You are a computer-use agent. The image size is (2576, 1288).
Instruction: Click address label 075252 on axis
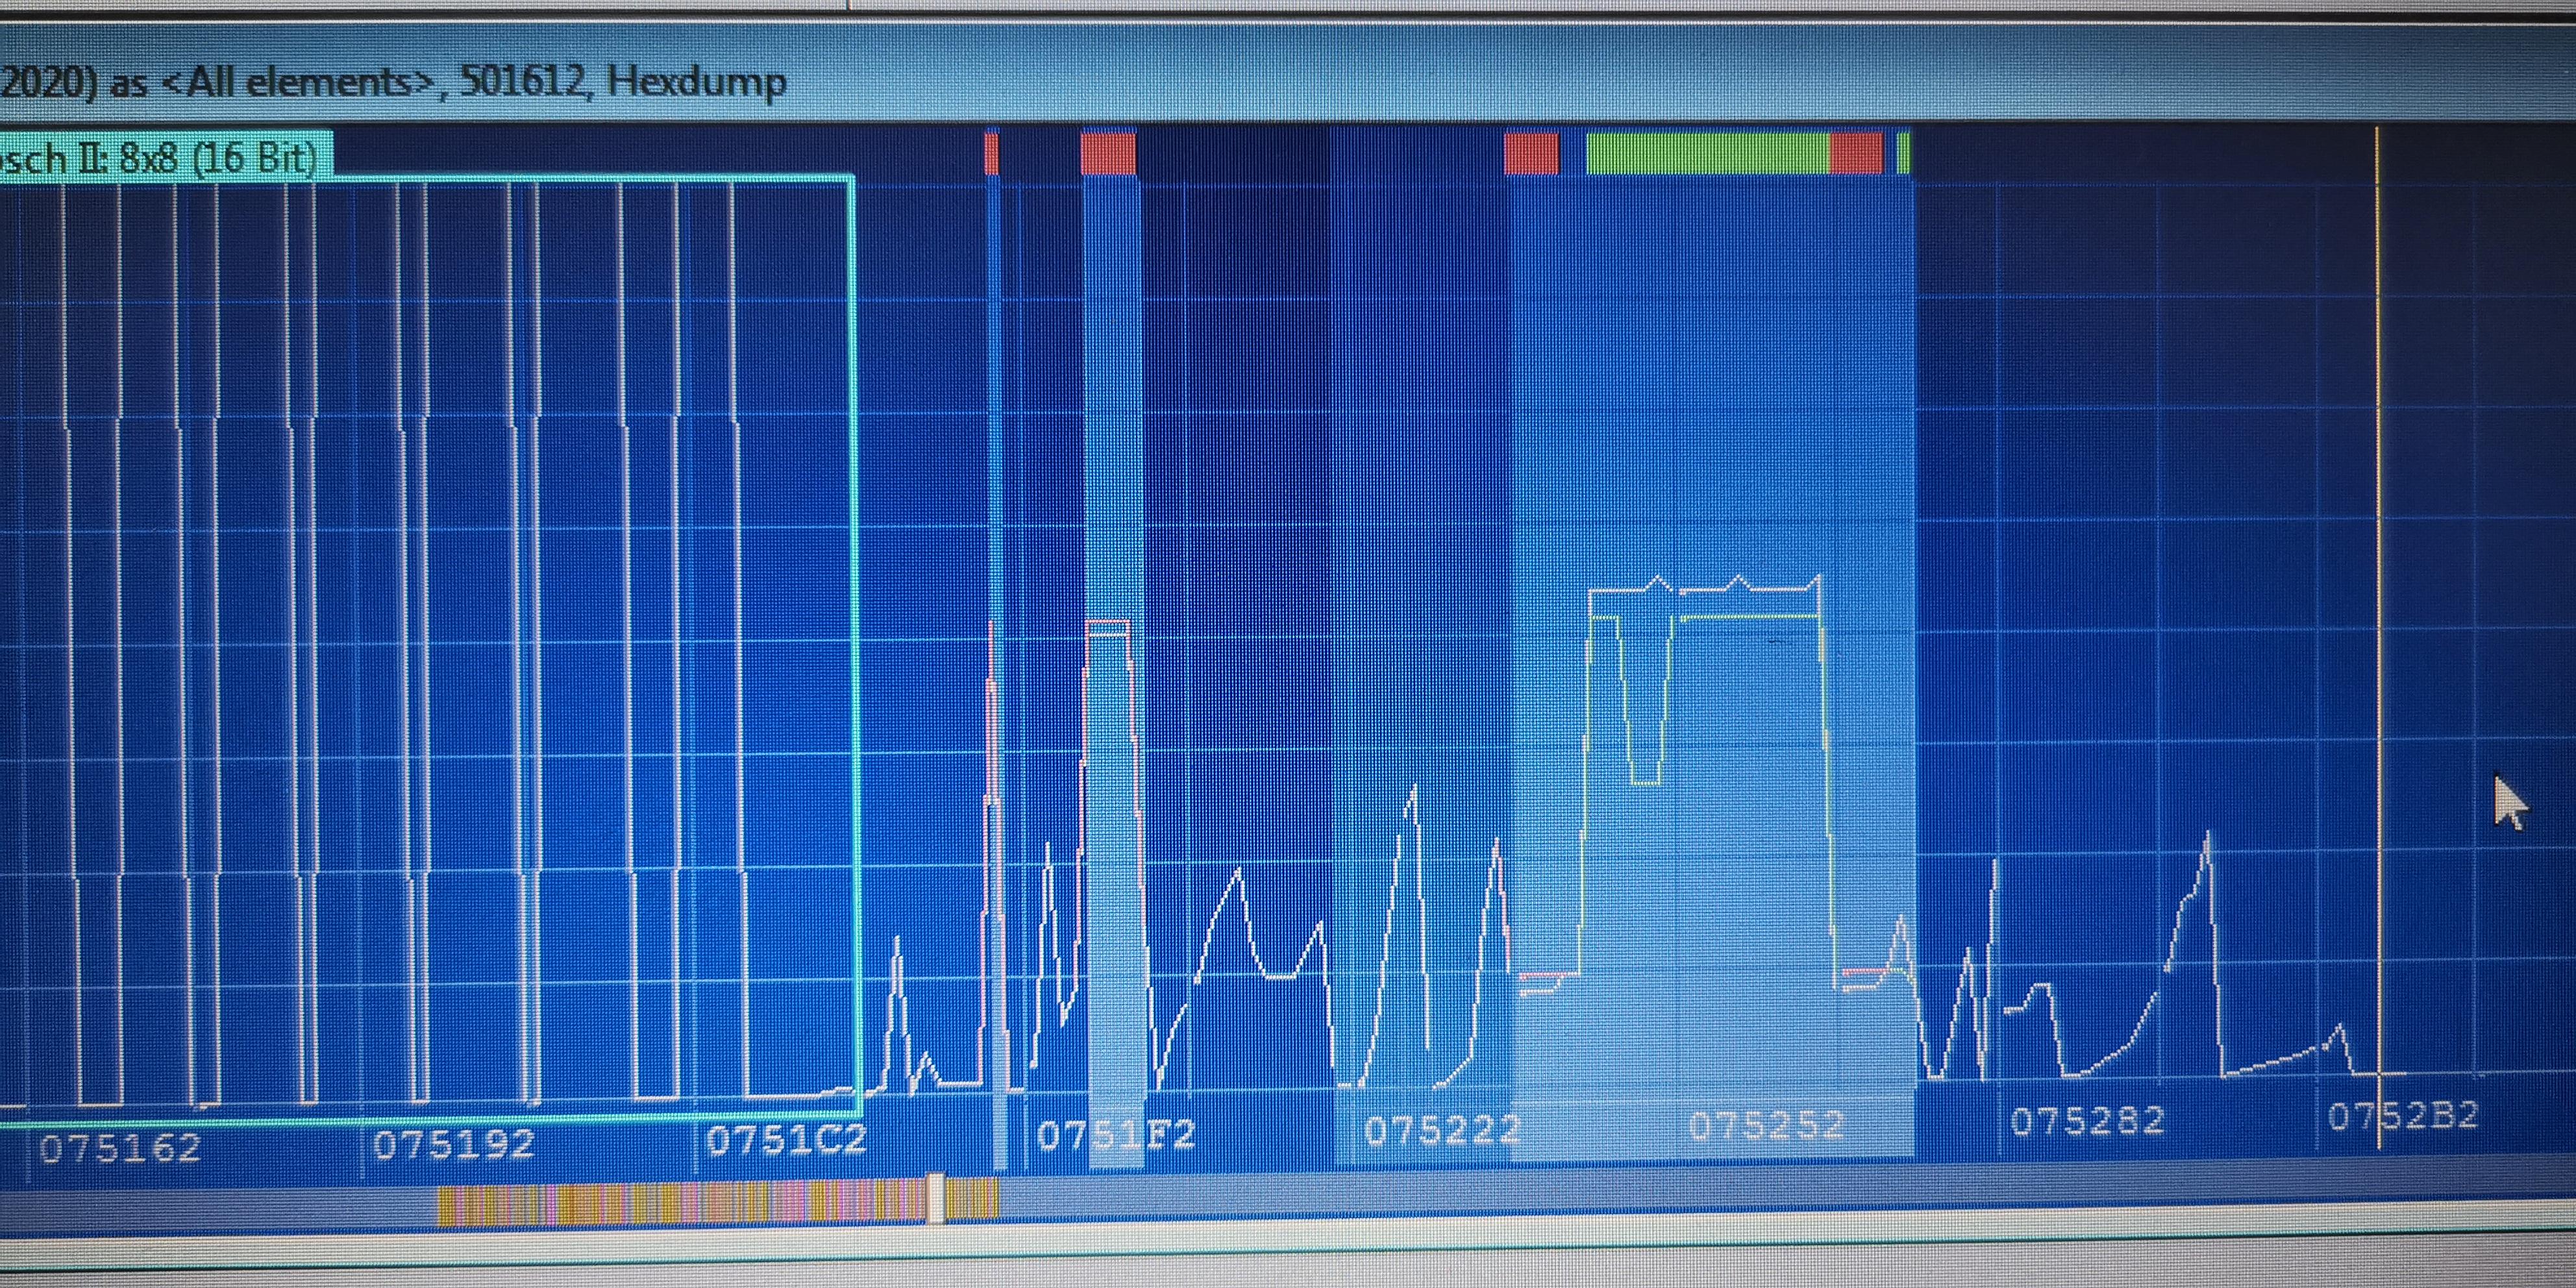coord(1767,1125)
